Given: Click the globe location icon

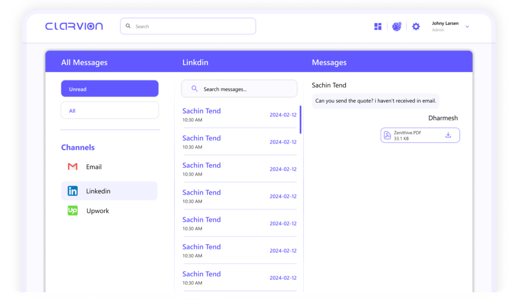Looking at the screenshot, I should click(x=397, y=27).
